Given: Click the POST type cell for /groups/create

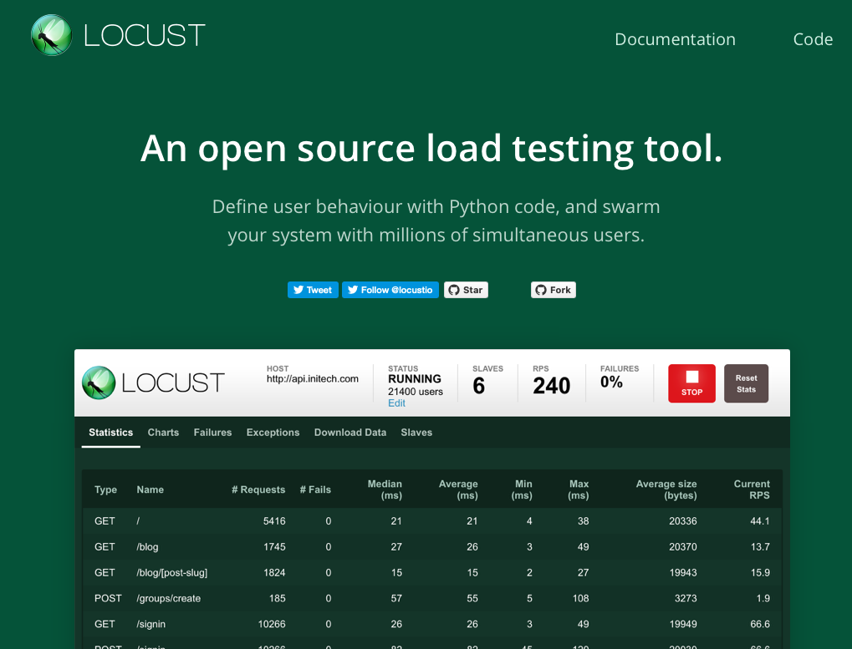Looking at the screenshot, I should click(x=108, y=598).
